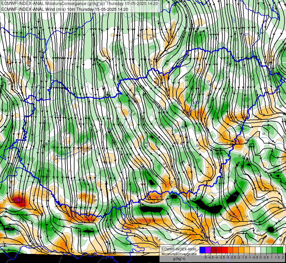Click the legend unit g/(kg*s)
The image size is (286, 263).
(x=179, y=259)
